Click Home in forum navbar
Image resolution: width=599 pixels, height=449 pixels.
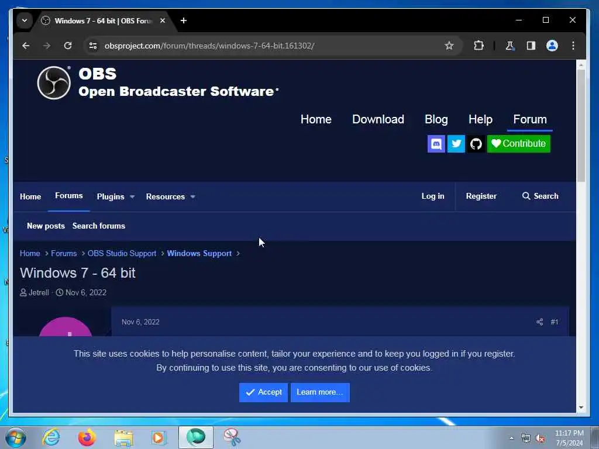point(30,196)
